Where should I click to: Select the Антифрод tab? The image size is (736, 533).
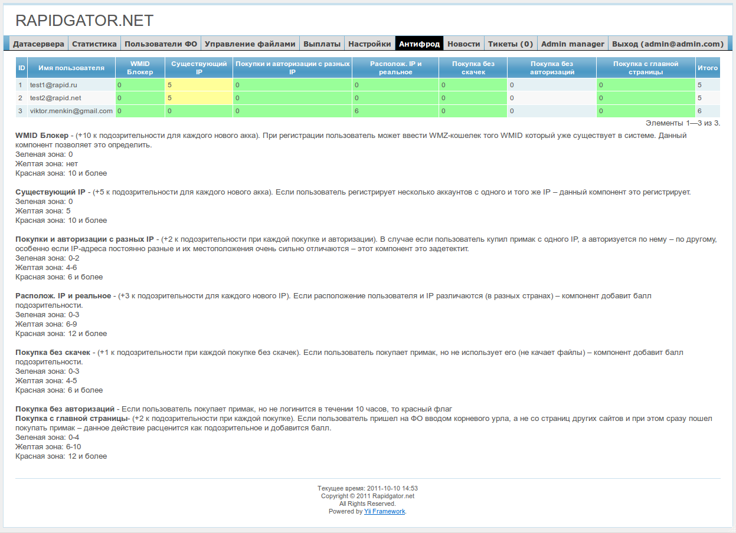point(419,44)
